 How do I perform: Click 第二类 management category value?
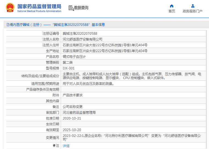(68, 63)
